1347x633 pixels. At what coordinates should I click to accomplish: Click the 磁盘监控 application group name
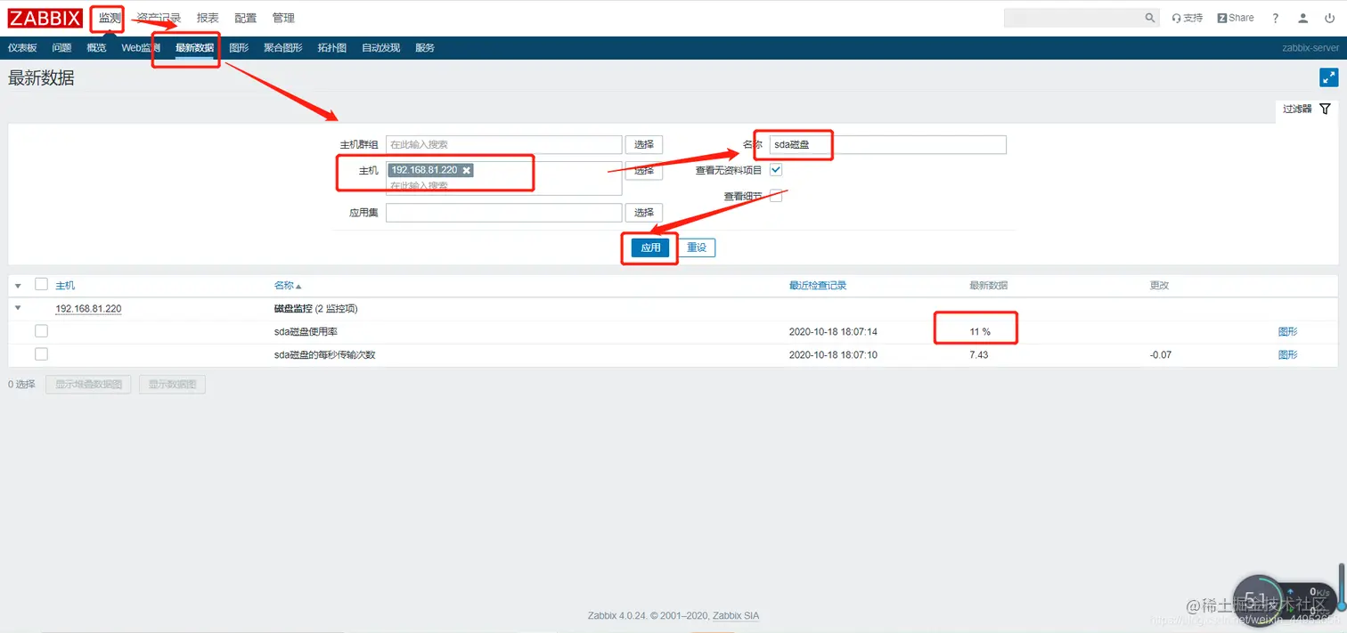[x=293, y=309]
